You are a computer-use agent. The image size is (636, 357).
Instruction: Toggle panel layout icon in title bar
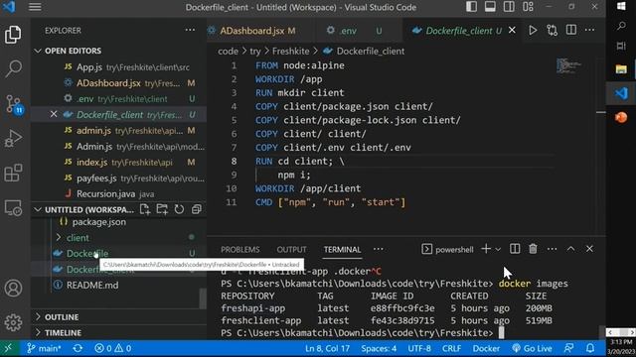tap(490, 7)
